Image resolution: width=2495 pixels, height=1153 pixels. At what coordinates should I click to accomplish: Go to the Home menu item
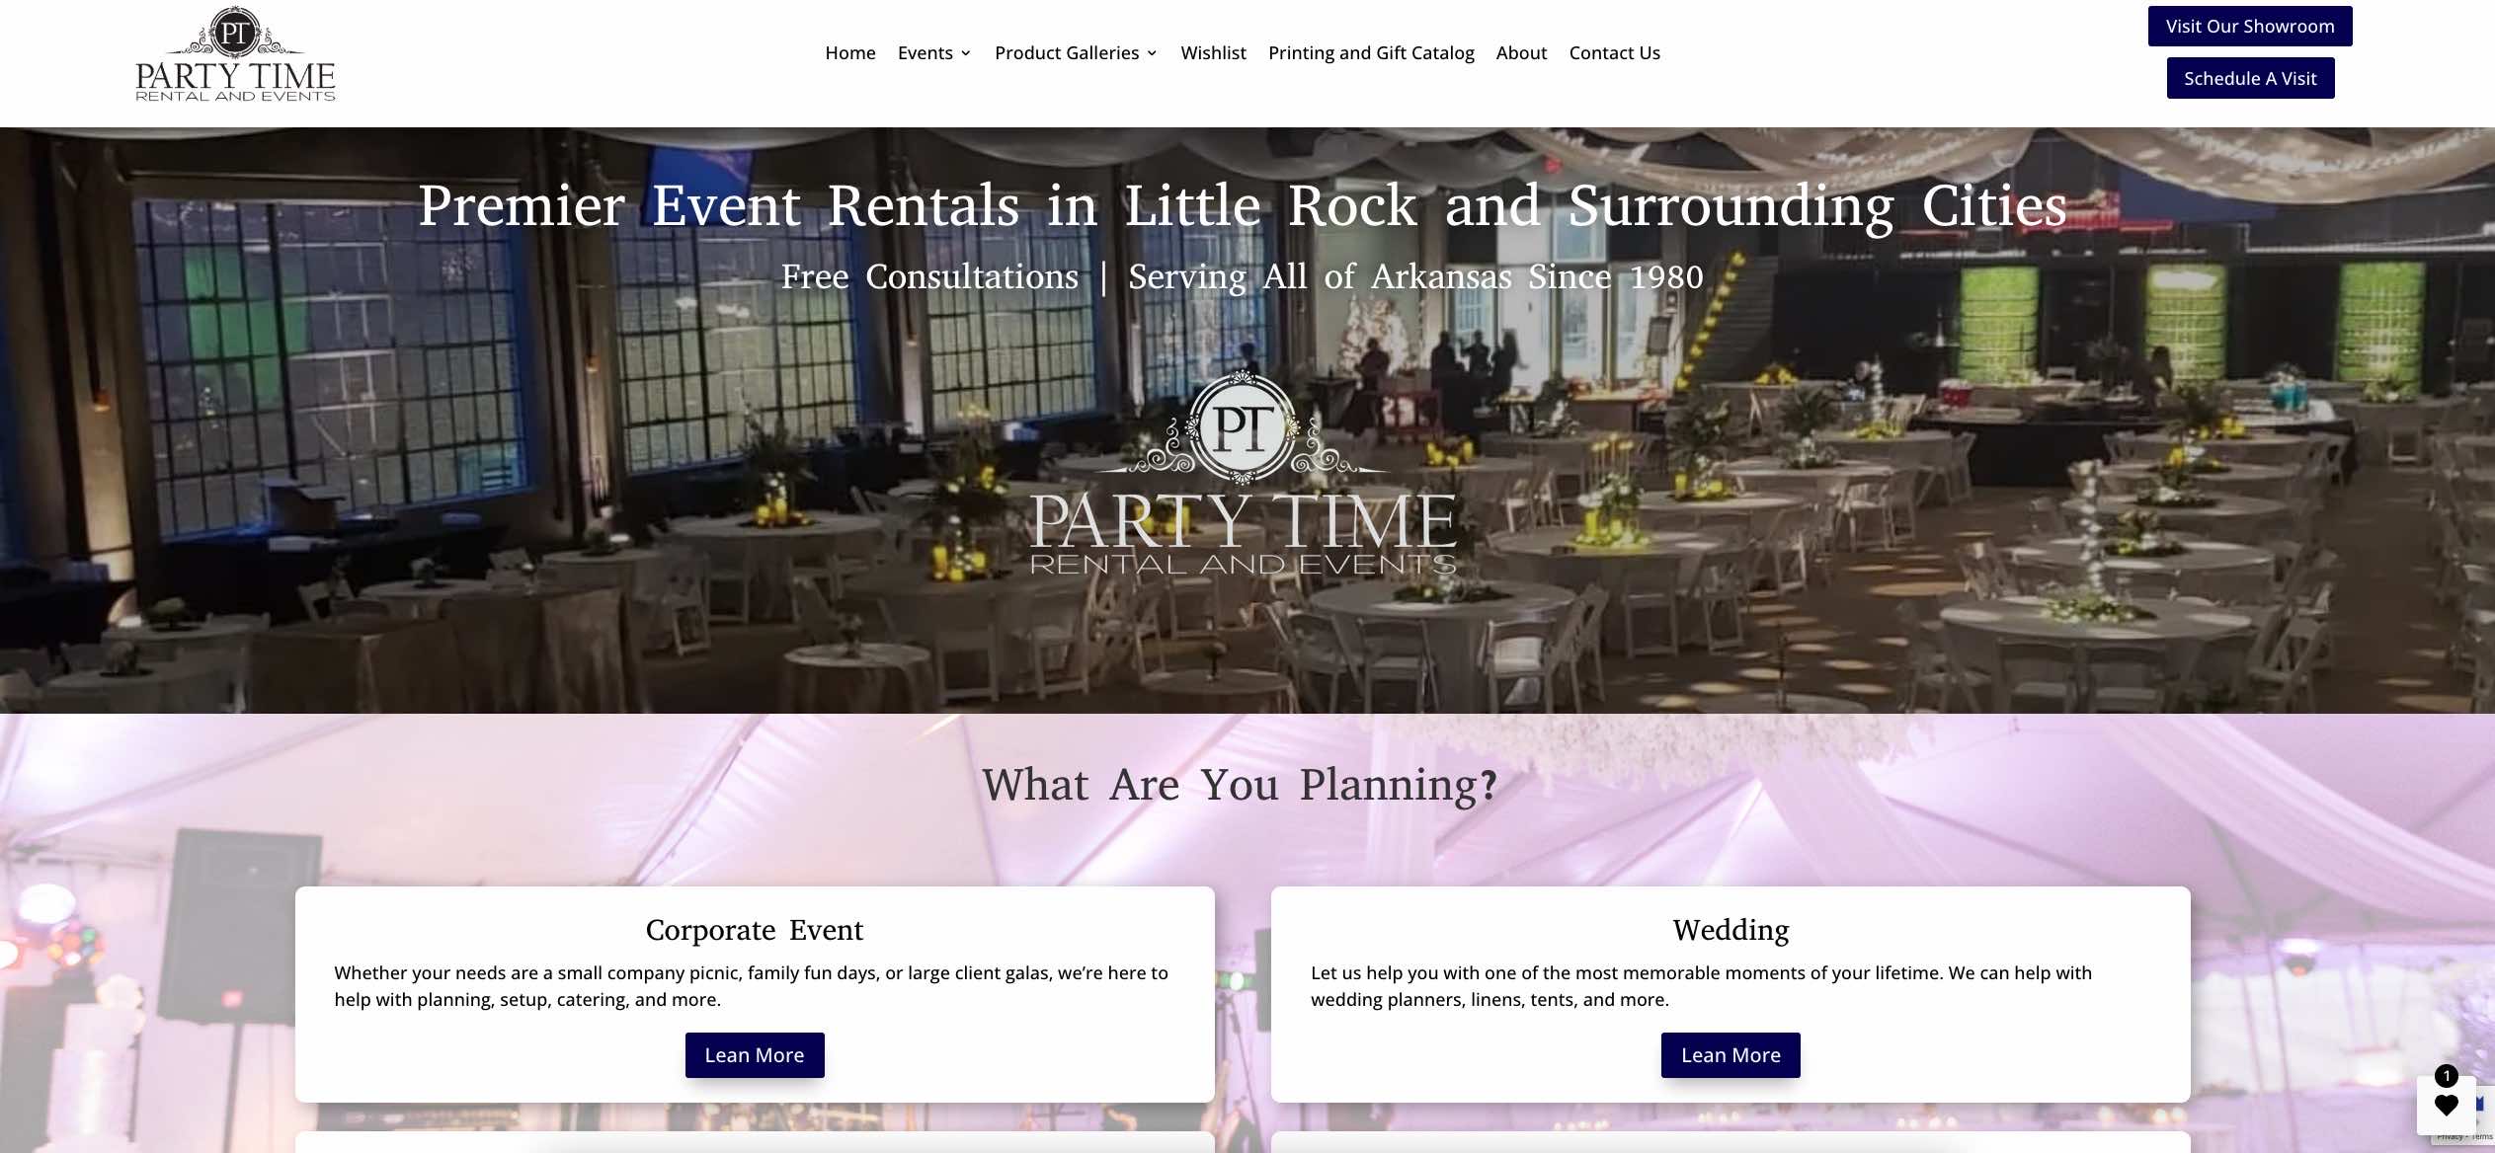(850, 53)
